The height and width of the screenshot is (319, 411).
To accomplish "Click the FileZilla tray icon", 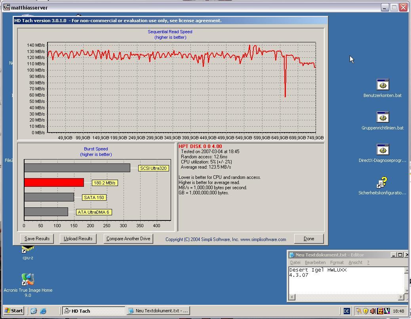I will [x=380, y=311].
